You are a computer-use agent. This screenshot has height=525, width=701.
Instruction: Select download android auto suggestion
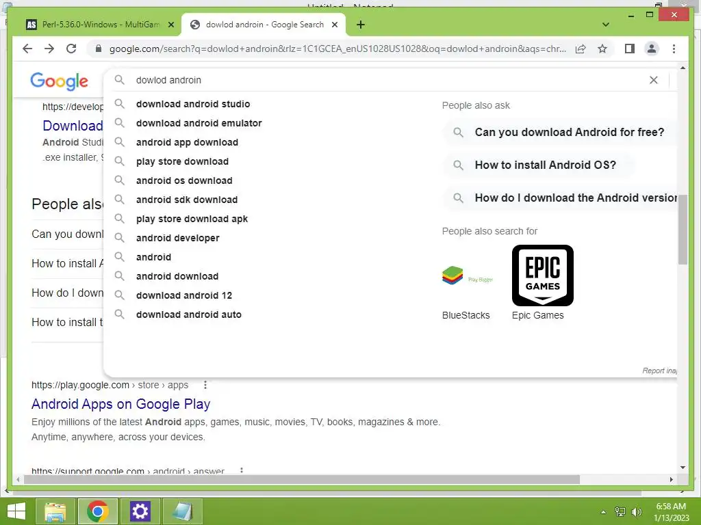coord(189,314)
